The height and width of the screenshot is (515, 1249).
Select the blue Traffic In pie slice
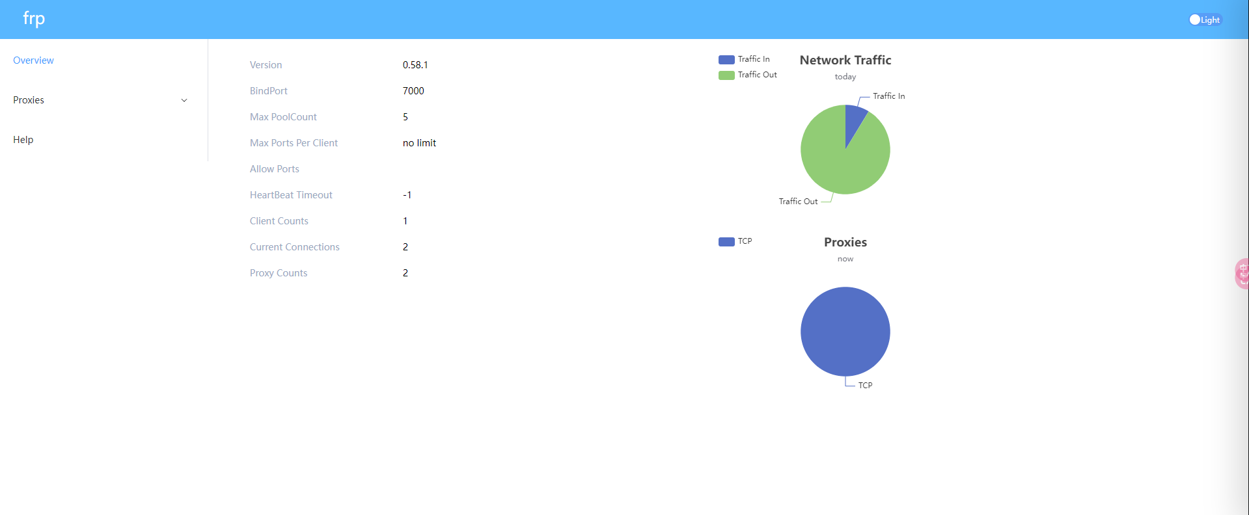[853, 120]
